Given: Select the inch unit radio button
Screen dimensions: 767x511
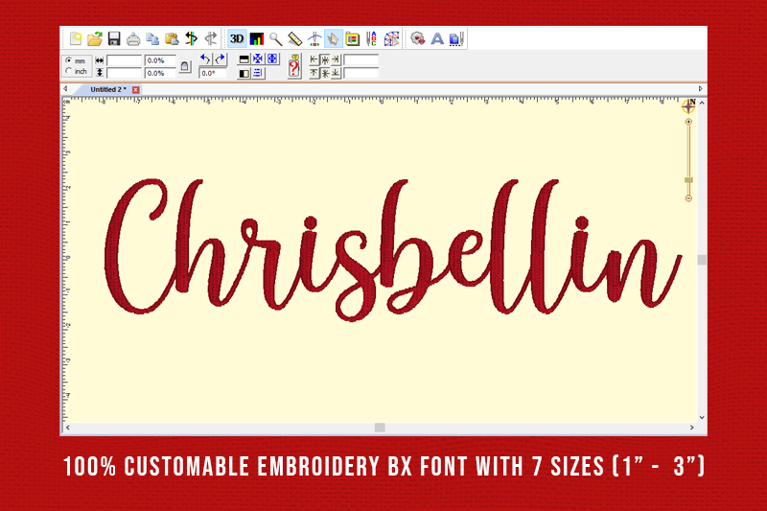Looking at the screenshot, I should pyautogui.click(x=69, y=71).
